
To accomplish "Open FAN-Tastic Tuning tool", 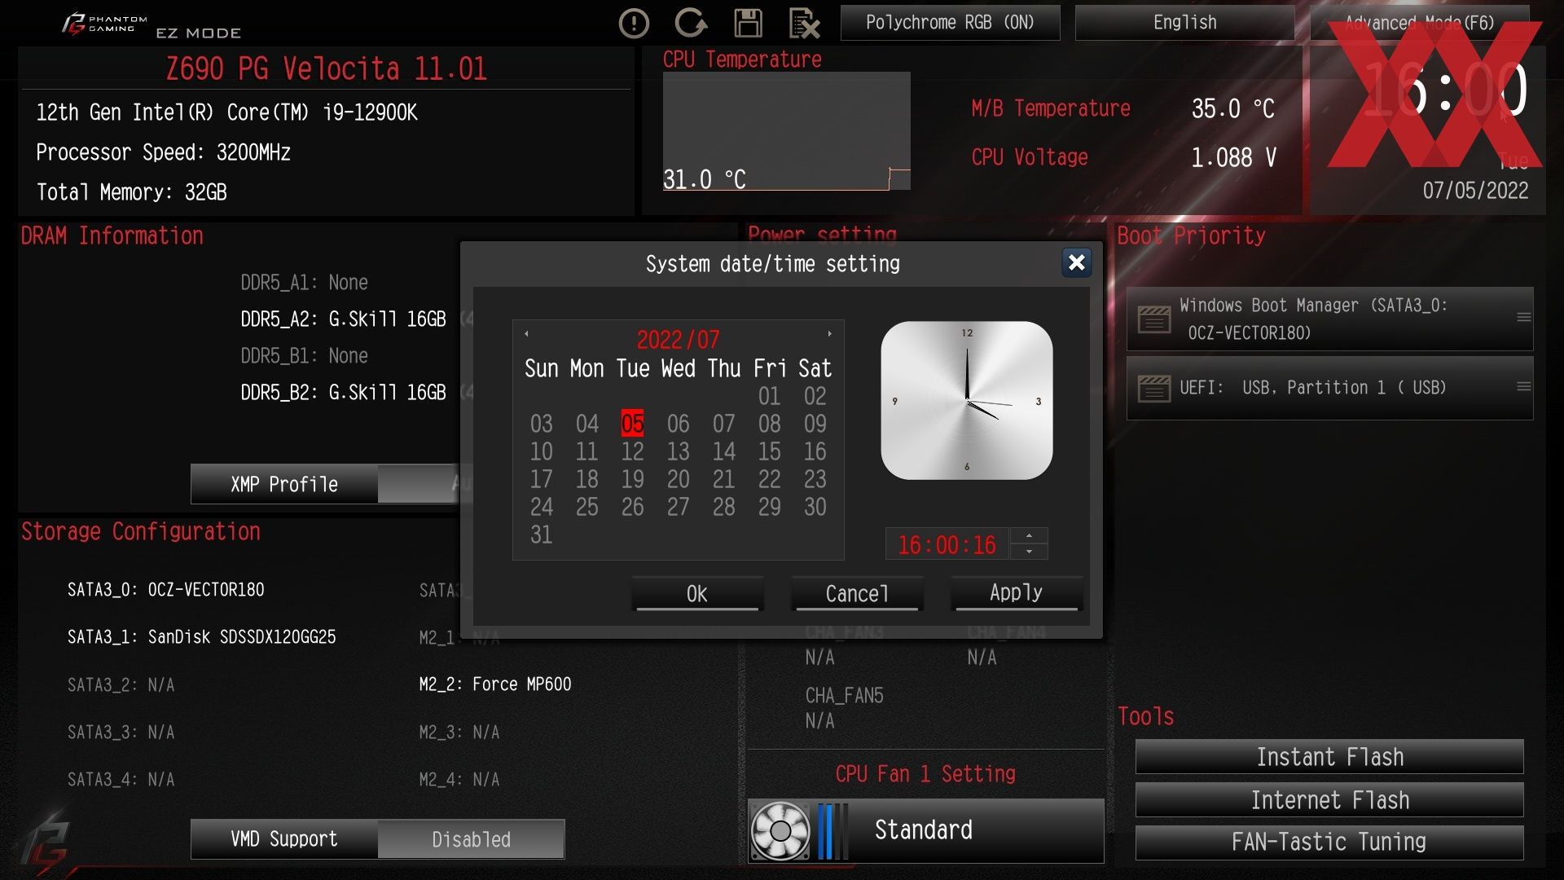I will coord(1329,842).
